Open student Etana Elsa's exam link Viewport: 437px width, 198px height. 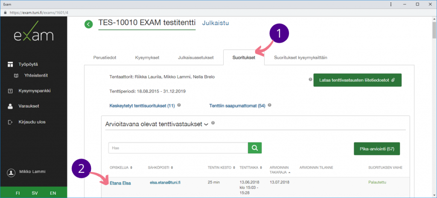pos(120,183)
